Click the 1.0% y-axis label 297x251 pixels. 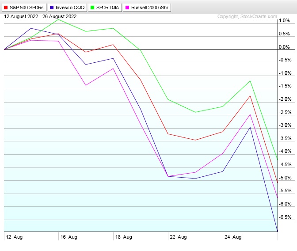coord(284,20)
